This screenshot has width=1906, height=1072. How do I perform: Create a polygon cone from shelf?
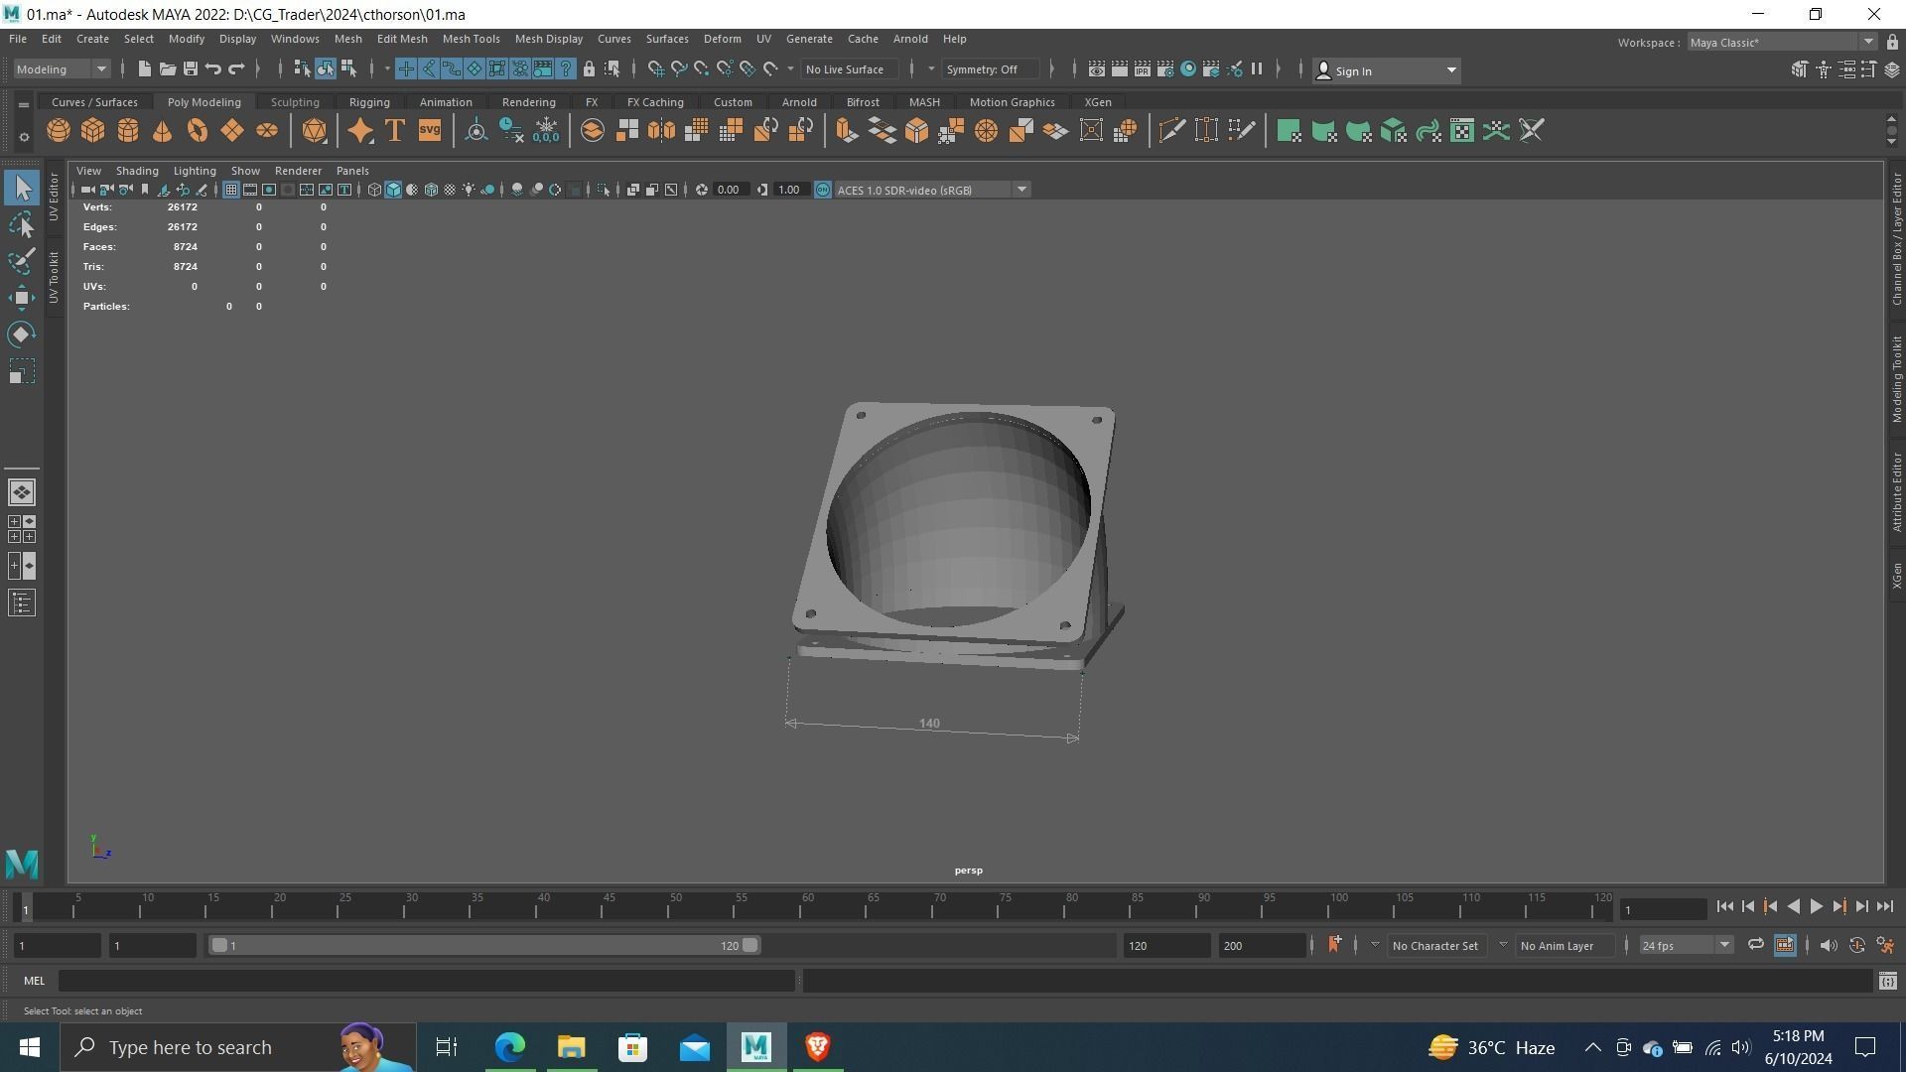(x=163, y=131)
